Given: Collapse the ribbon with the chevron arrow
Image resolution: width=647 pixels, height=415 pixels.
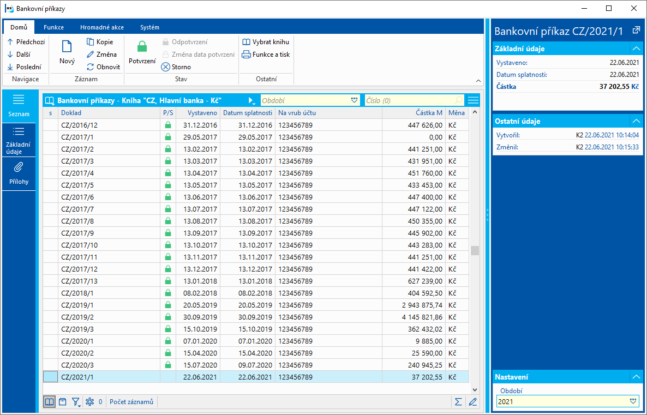Looking at the screenshot, I should click(x=478, y=81).
